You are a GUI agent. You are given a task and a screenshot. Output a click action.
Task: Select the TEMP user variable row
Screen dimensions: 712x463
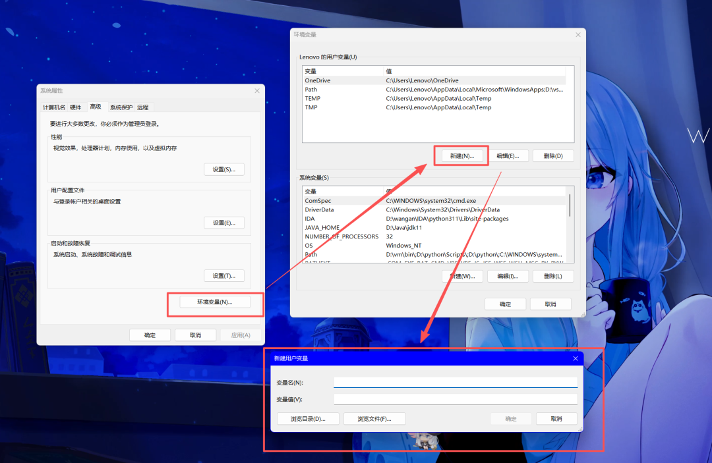click(434, 98)
